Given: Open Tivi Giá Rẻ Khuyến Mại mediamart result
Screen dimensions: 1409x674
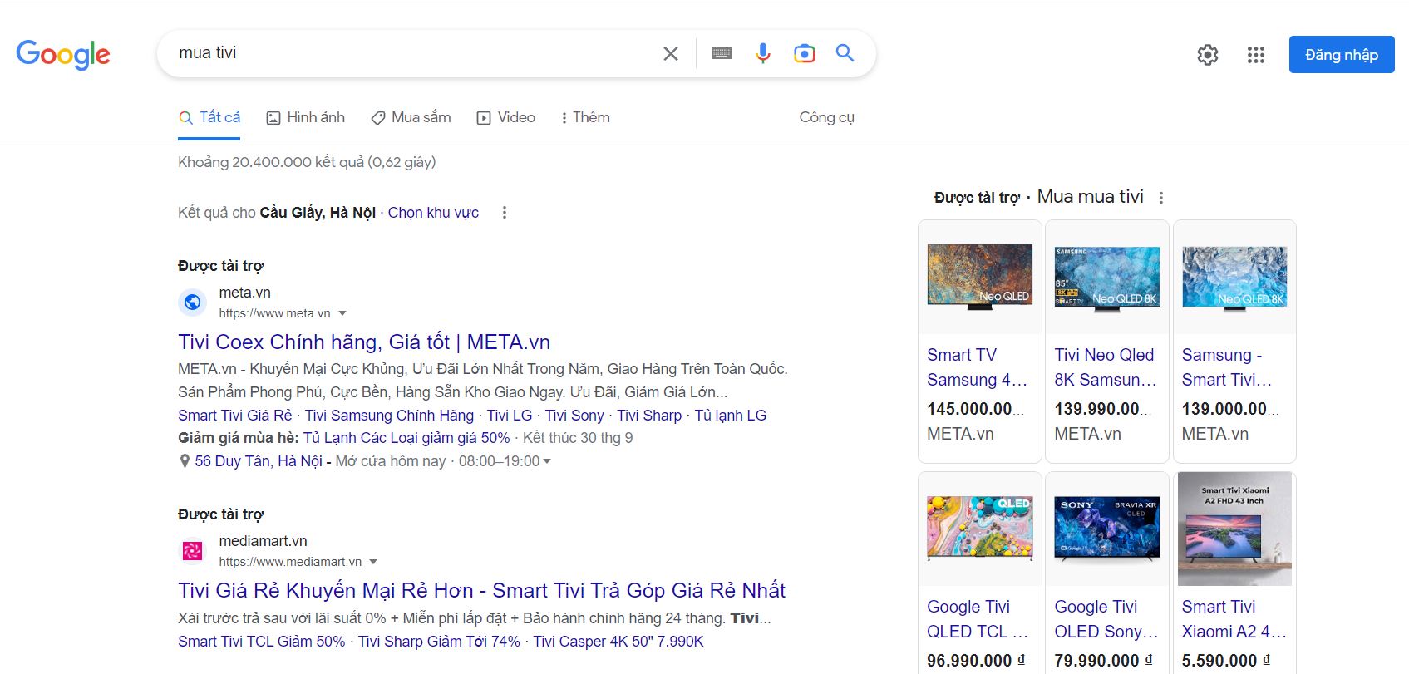Looking at the screenshot, I should pyautogui.click(x=482, y=590).
